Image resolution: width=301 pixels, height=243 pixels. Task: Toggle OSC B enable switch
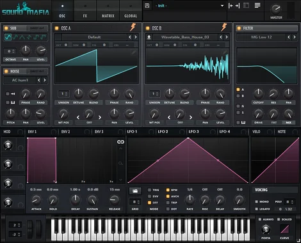(x=147, y=28)
